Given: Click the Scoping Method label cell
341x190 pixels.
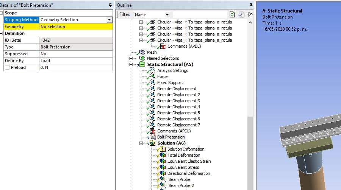Looking at the screenshot, I should tap(21, 20).
